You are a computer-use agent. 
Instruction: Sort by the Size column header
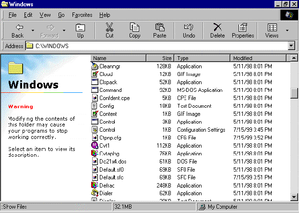tap(160, 58)
